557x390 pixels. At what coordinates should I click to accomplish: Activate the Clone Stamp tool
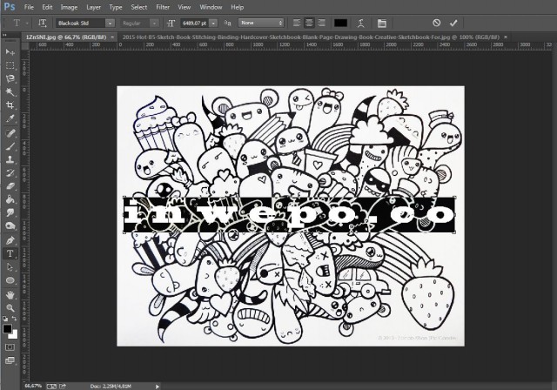click(x=10, y=159)
